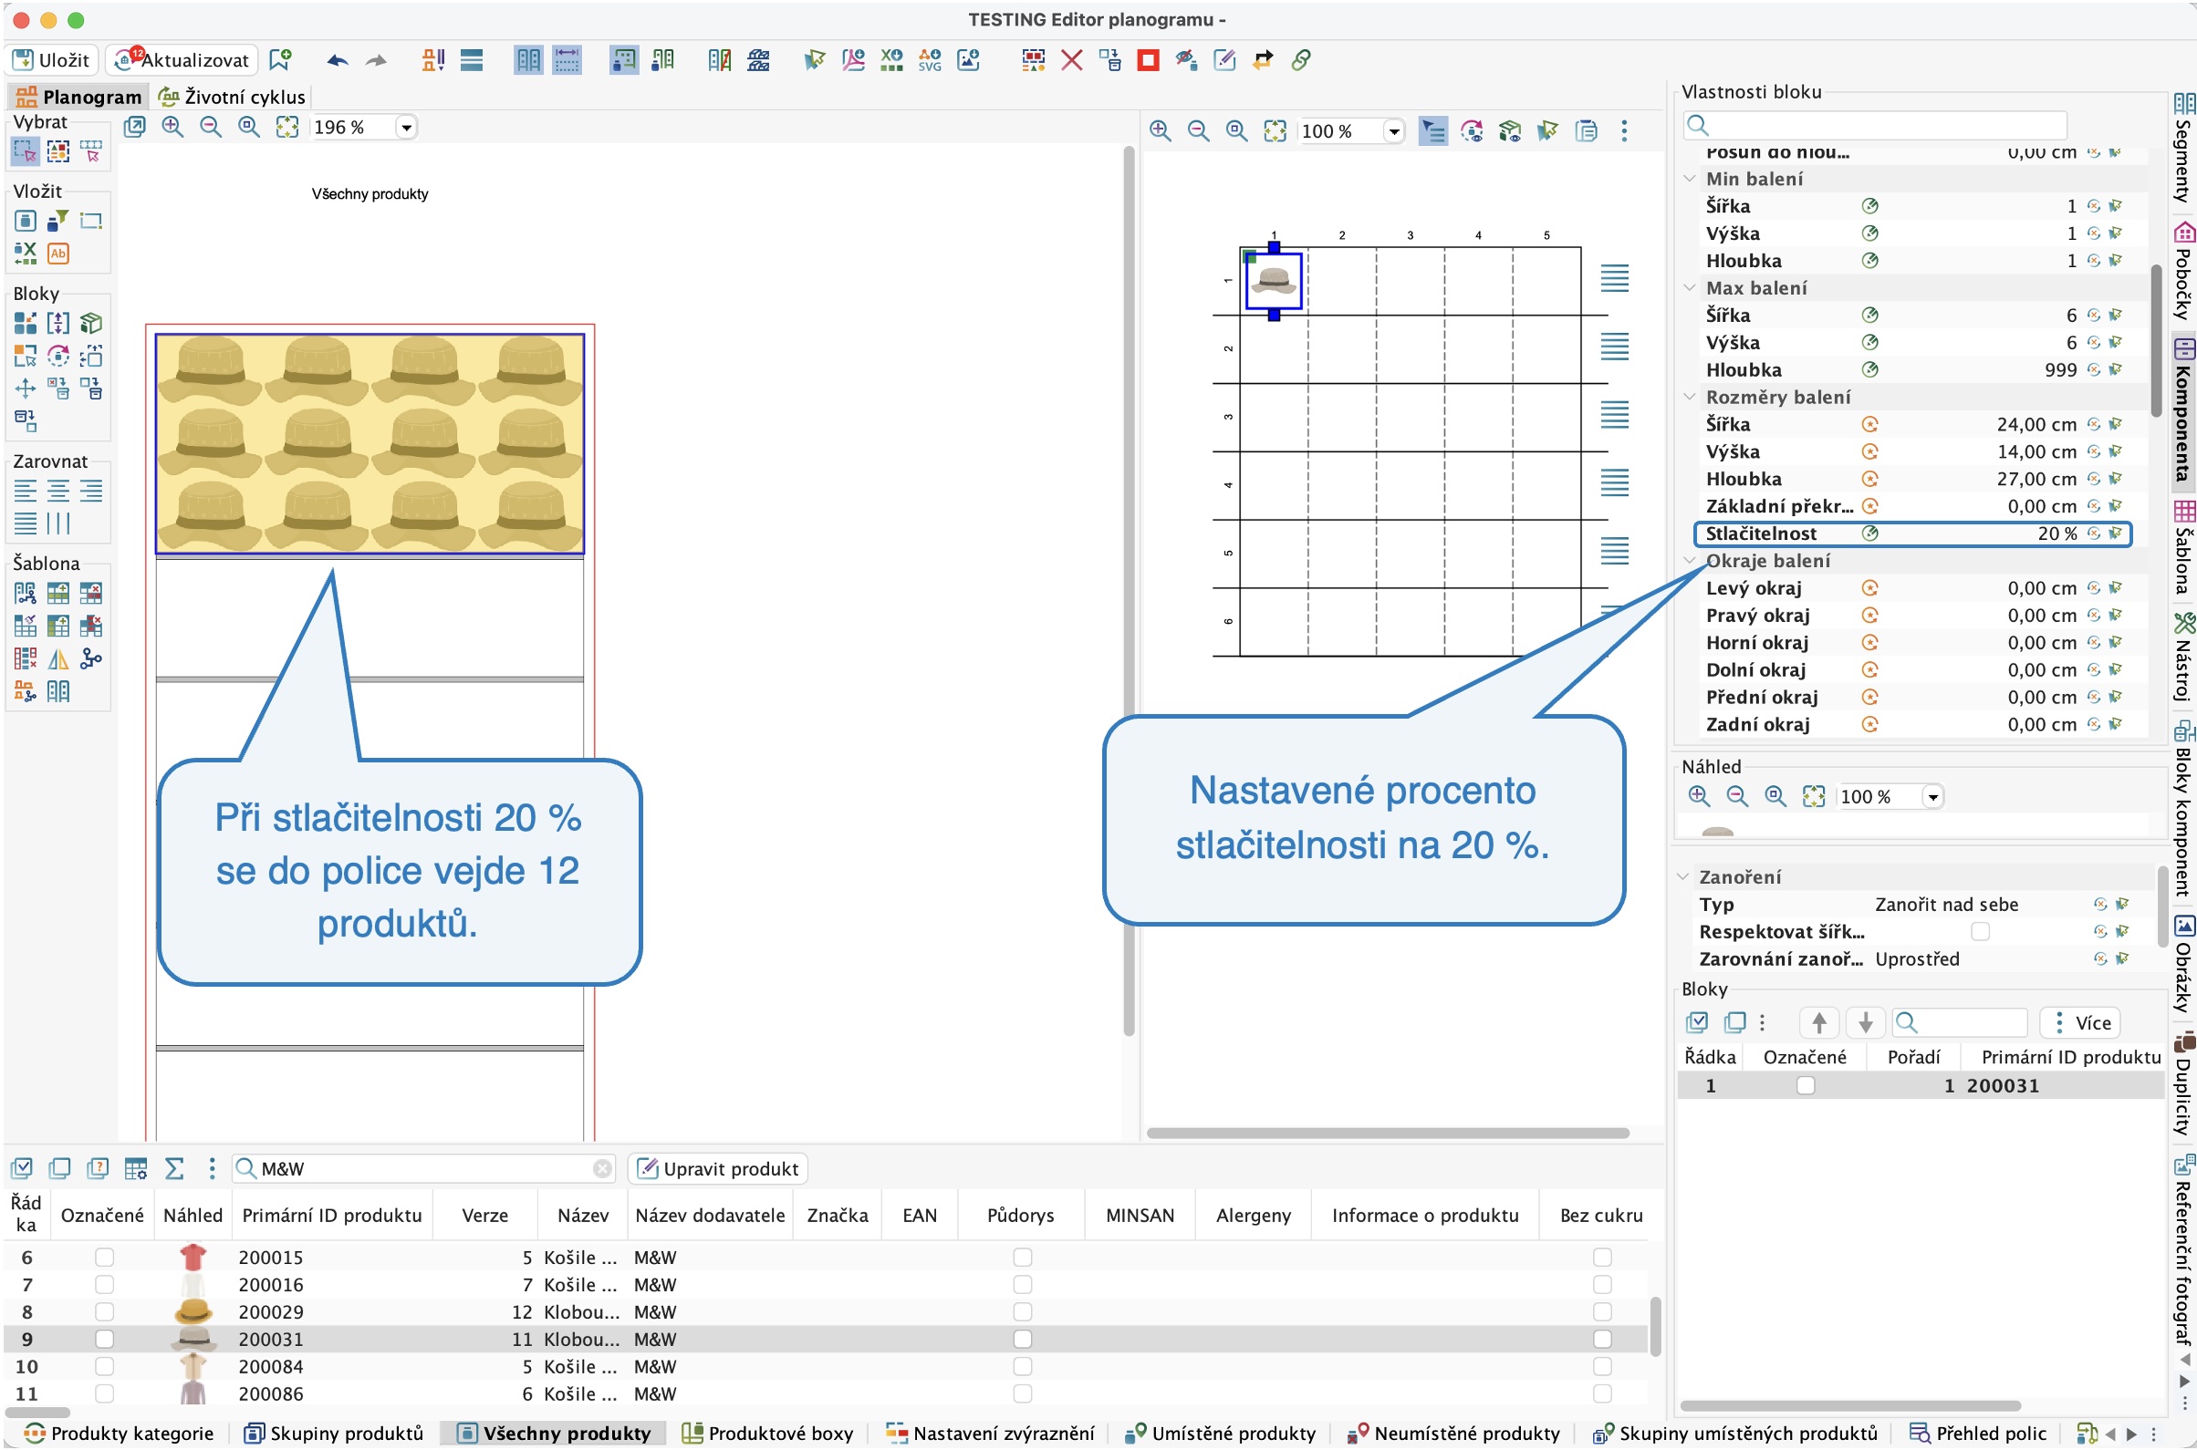This screenshot has height=1450, width=2197.
Task: Open the Skupiny produktů bottom tab
Action: [x=334, y=1433]
